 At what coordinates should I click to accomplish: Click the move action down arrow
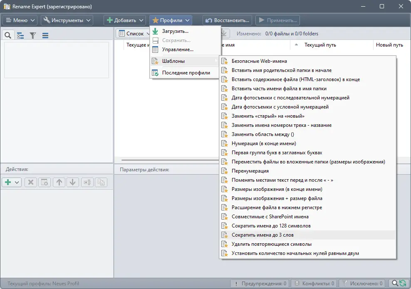(x=73, y=183)
